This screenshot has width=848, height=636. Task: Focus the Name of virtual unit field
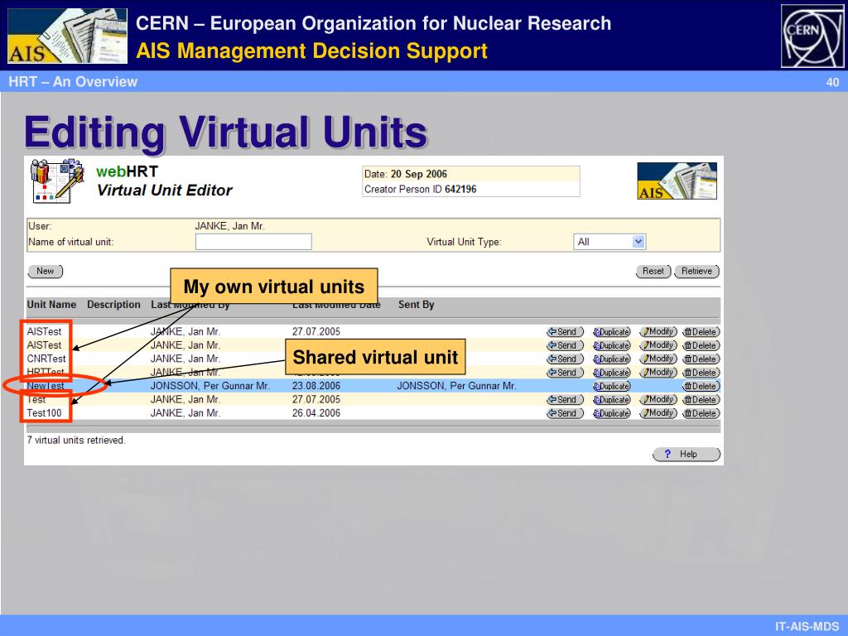click(253, 242)
